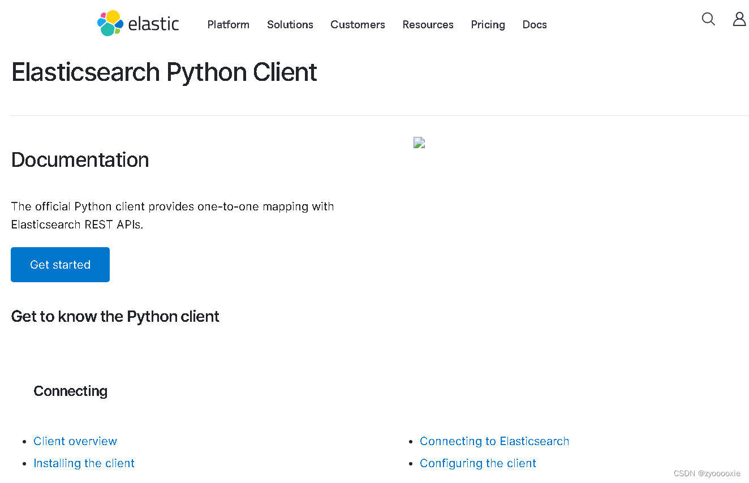Open the Solutions menu
Screen dimensions: 749x483
tap(290, 25)
